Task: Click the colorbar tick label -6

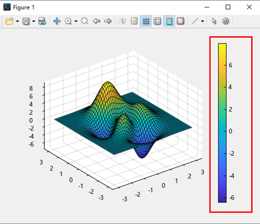Action: pyautogui.click(x=231, y=198)
